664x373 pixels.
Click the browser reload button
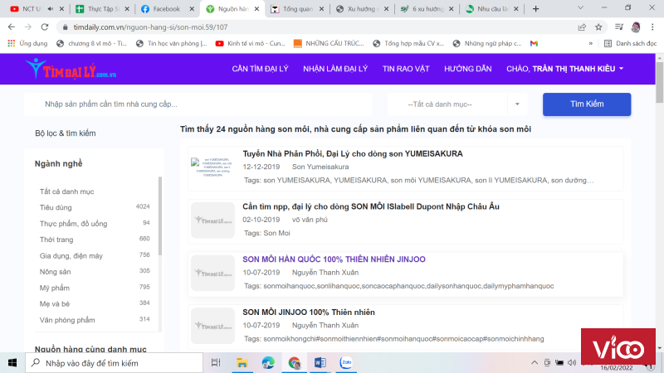pyautogui.click(x=46, y=27)
